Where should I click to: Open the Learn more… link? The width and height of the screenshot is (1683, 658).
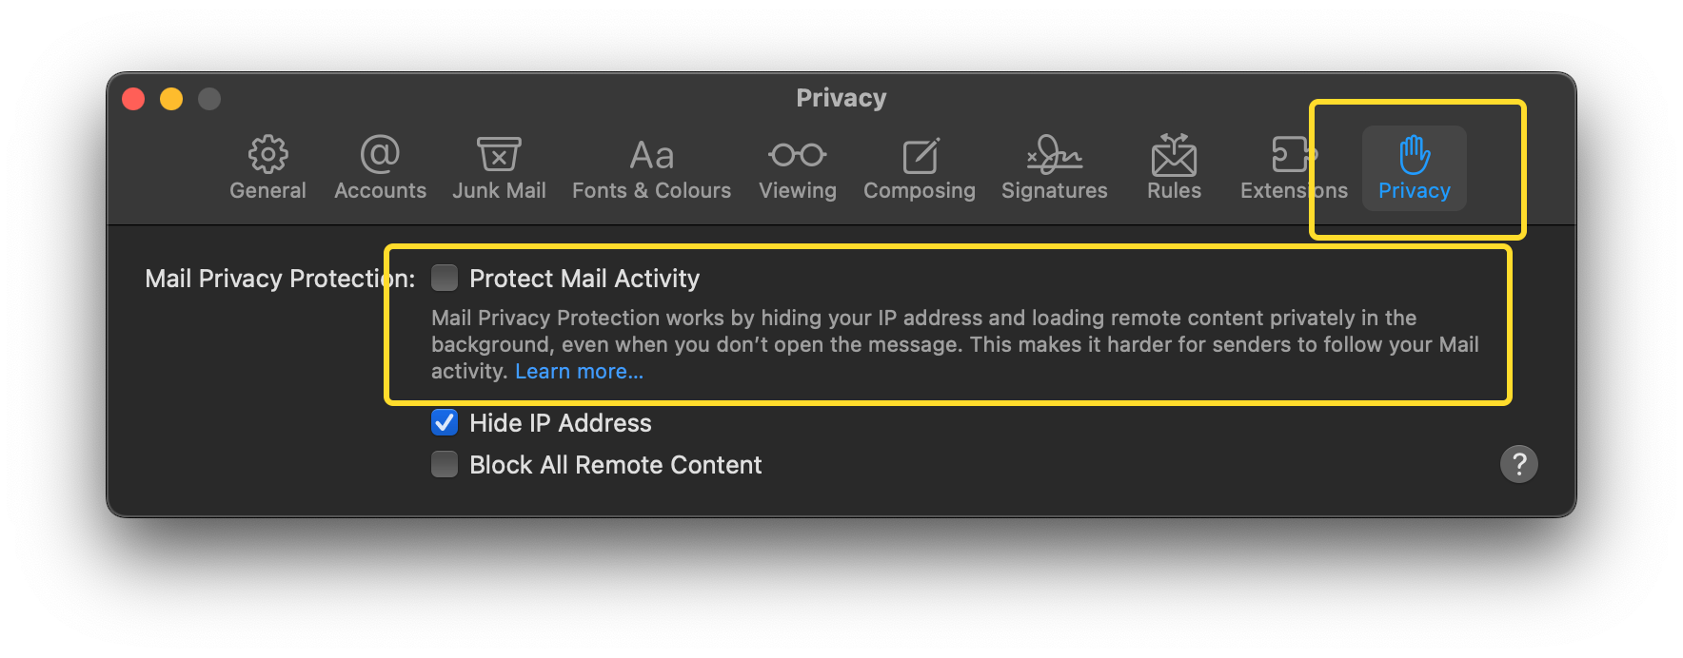(579, 372)
